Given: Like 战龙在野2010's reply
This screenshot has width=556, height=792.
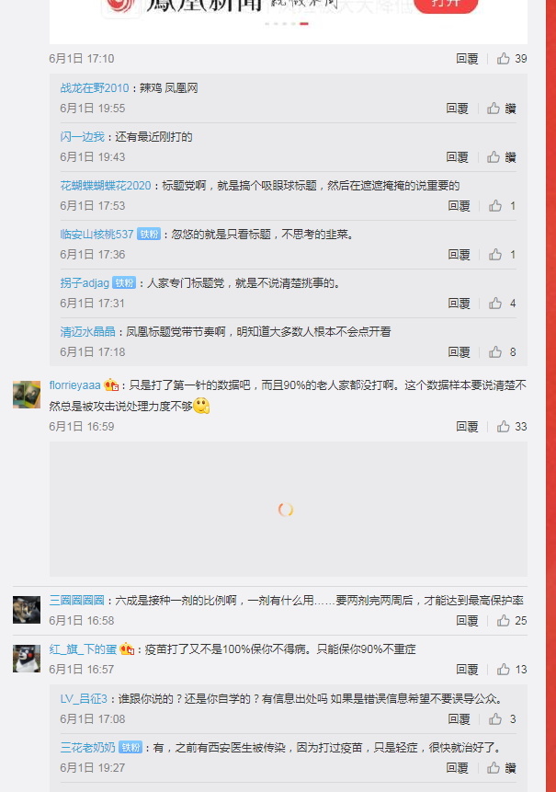Looking at the screenshot, I should coord(502,109).
